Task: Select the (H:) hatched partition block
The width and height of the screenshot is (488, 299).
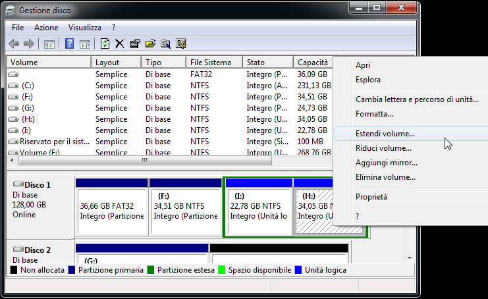Action: 313,206
